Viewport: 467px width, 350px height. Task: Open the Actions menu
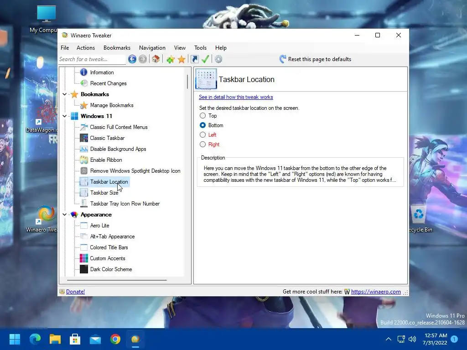point(86,47)
